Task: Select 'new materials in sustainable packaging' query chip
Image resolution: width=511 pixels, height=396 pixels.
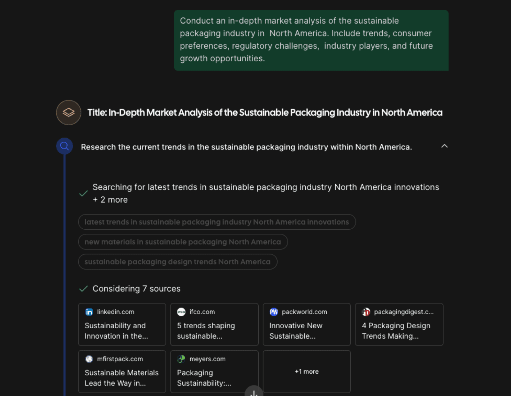Action: 183,242
